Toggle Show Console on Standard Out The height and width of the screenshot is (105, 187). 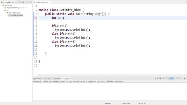coord(170,78)
